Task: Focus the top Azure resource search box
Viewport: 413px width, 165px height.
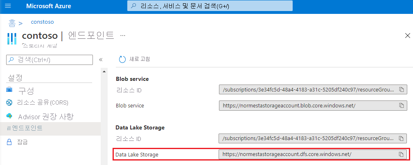Action: (x=210, y=6)
